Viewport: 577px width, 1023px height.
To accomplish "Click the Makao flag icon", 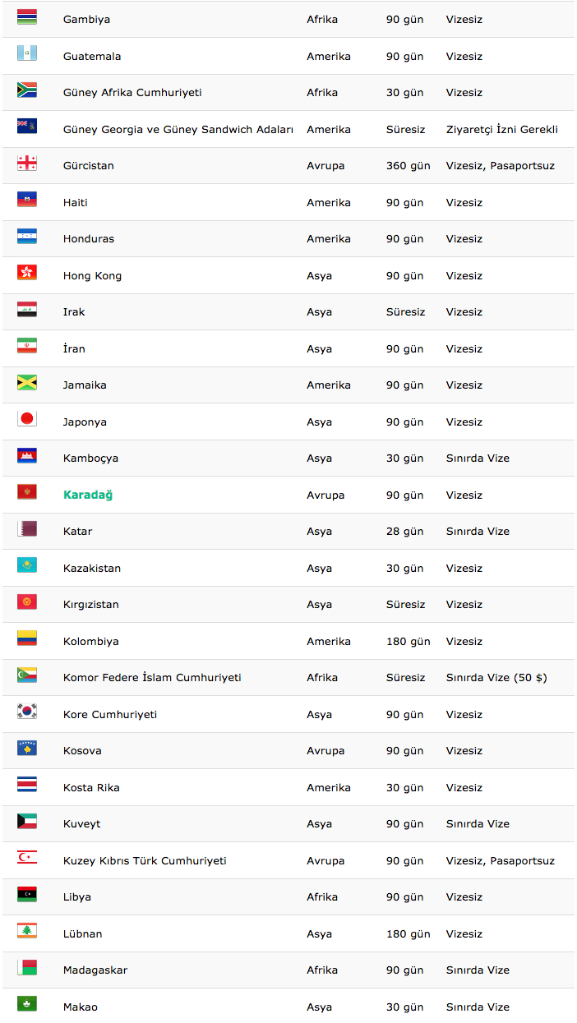I will pos(27,1004).
